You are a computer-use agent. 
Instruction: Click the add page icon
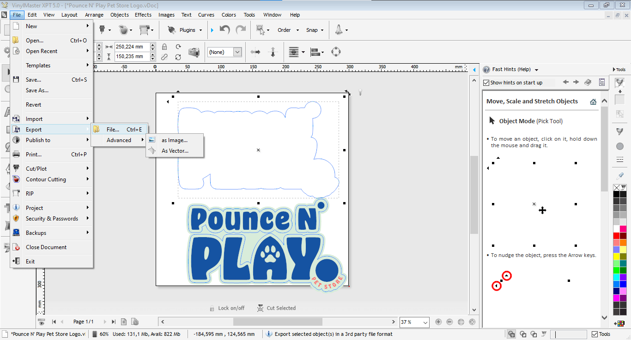point(124,322)
